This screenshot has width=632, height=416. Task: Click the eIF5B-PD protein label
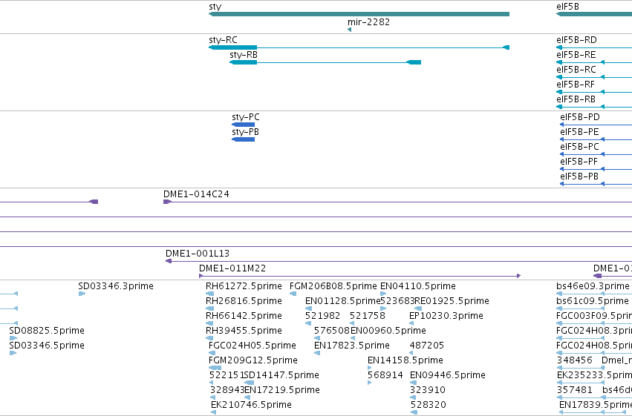pyautogui.click(x=579, y=117)
